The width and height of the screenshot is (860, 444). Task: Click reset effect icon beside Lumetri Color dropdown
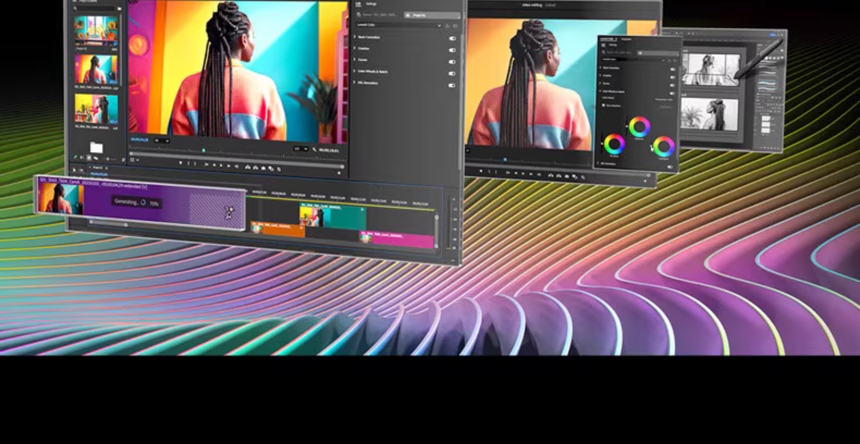455,26
